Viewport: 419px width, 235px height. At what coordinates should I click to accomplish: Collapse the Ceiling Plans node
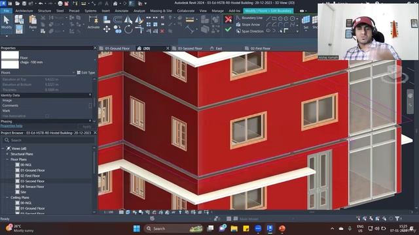7,197
